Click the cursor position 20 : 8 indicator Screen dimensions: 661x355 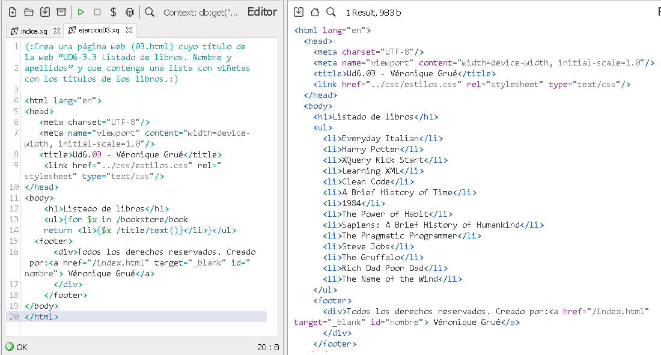point(268,347)
